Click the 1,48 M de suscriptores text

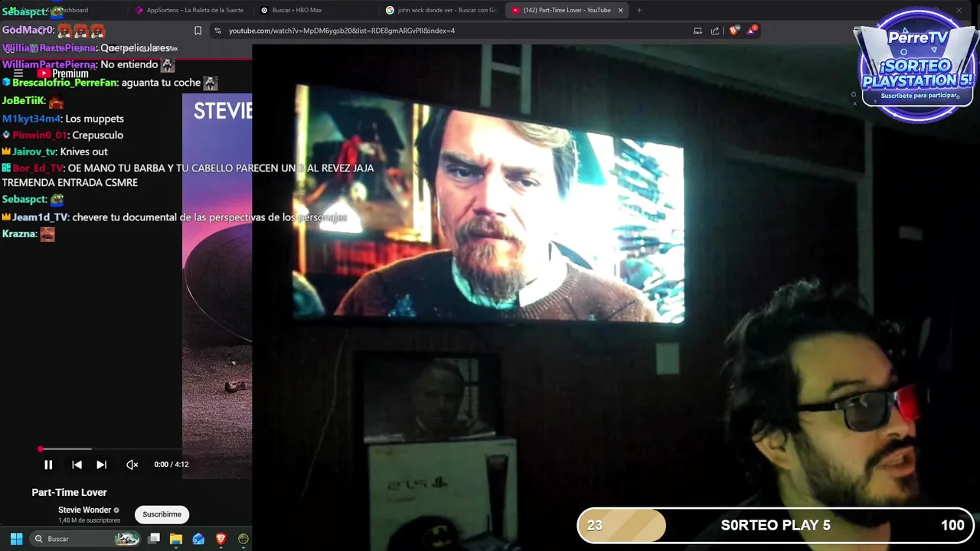click(x=89, y=520)
